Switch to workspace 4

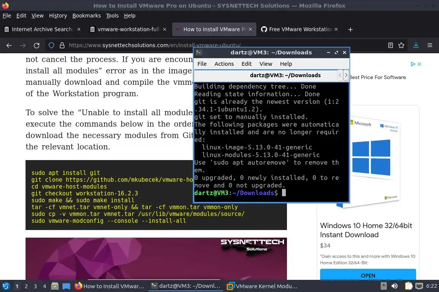[x=45, y=286]
